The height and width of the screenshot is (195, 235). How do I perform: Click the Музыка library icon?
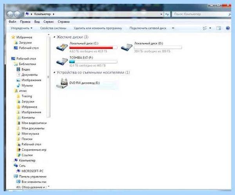18,85
